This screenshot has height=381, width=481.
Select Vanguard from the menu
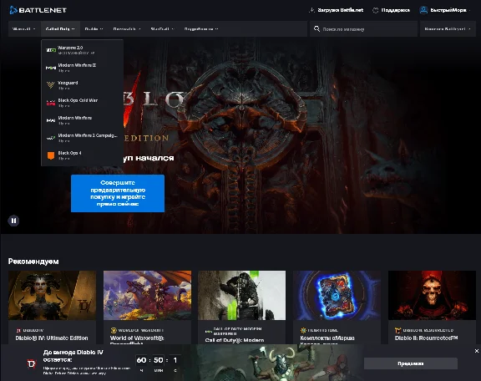[x=82, y=85]
